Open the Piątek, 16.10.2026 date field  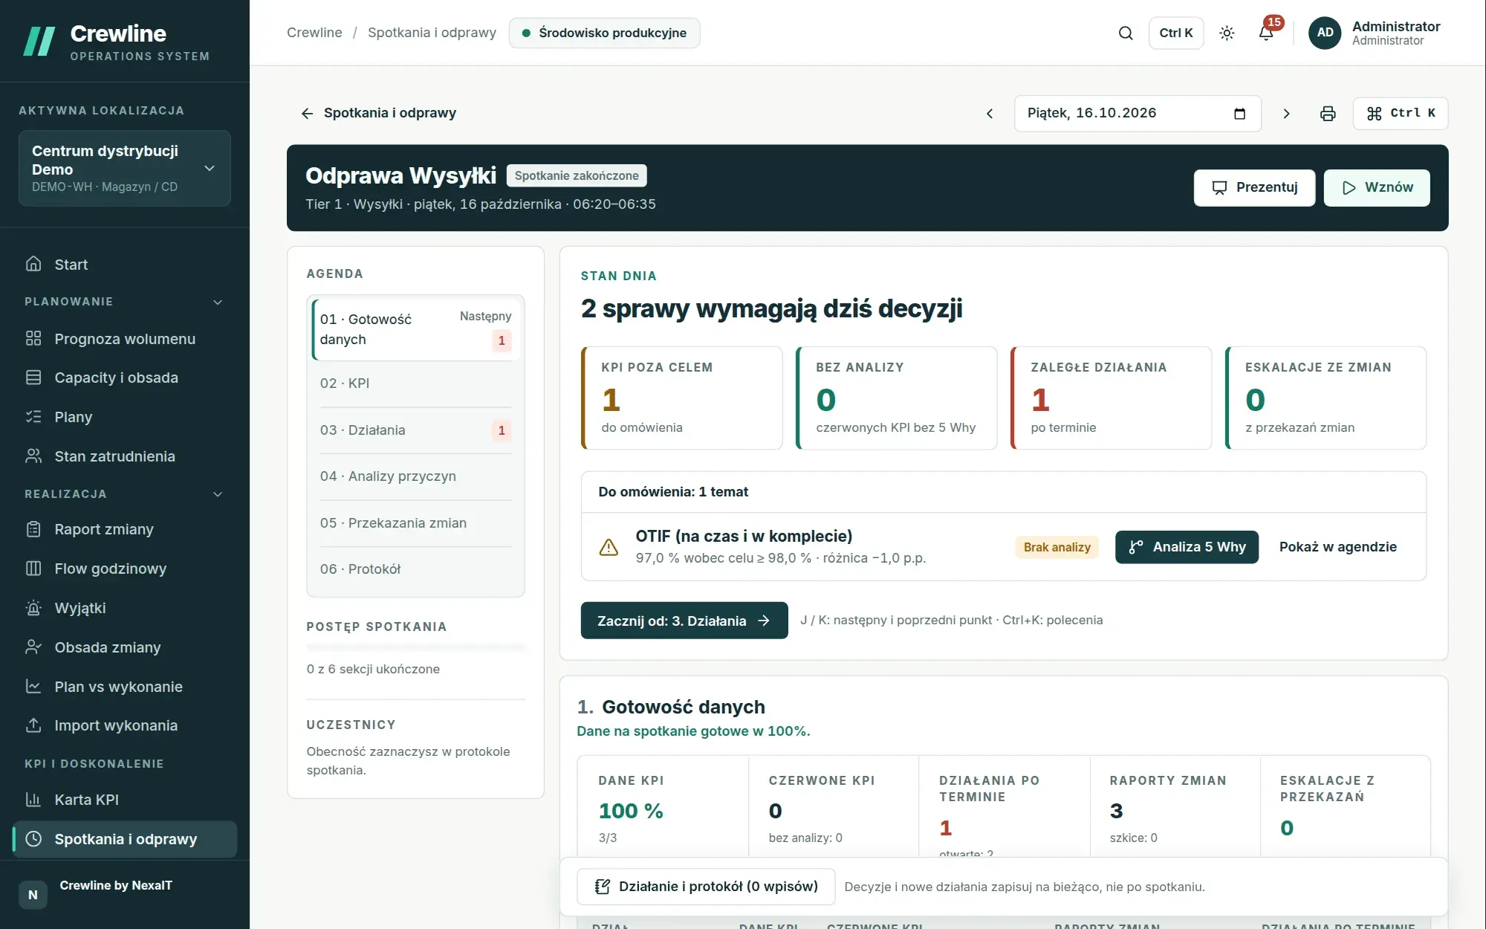1138,114
